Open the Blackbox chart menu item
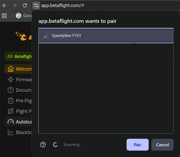 point(18,132)
